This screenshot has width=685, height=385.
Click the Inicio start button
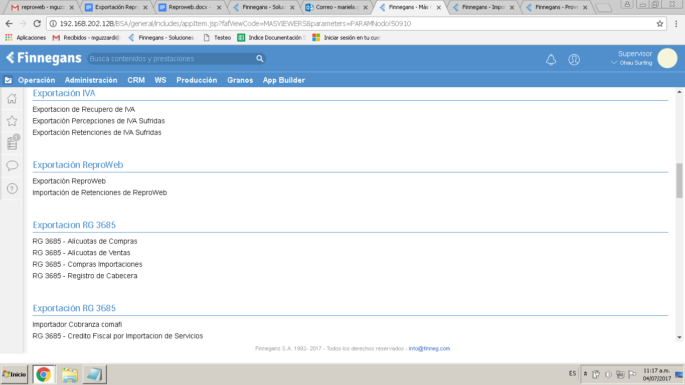point(14,374)
